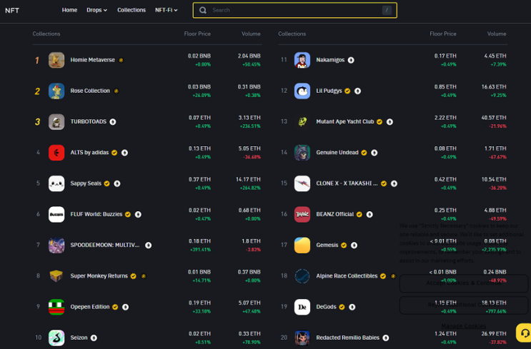Open the Homie Metaverse collection thumbnail

tap(56, 60)
